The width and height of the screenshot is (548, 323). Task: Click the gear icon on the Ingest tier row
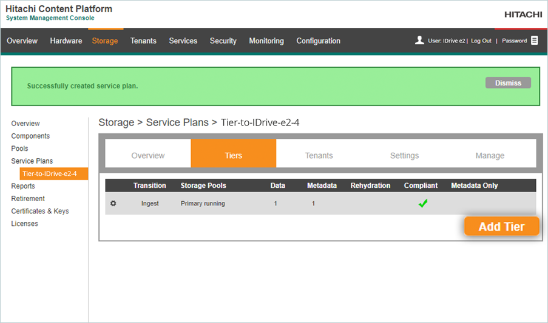pyautogui.click(x=113, y=204)
